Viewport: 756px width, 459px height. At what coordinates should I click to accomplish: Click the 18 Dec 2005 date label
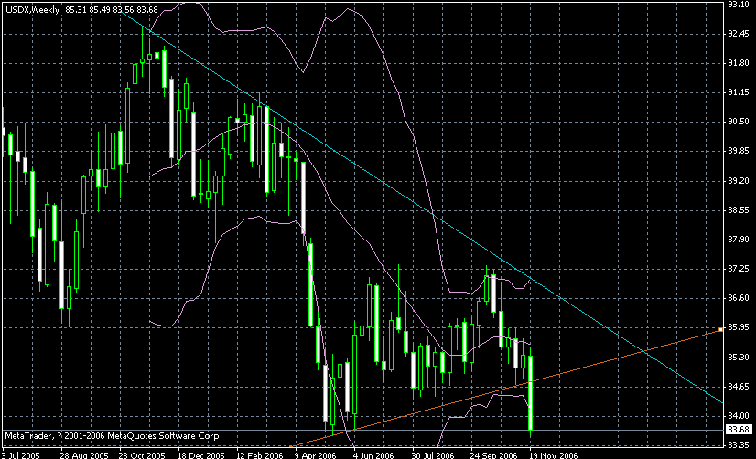201,455
